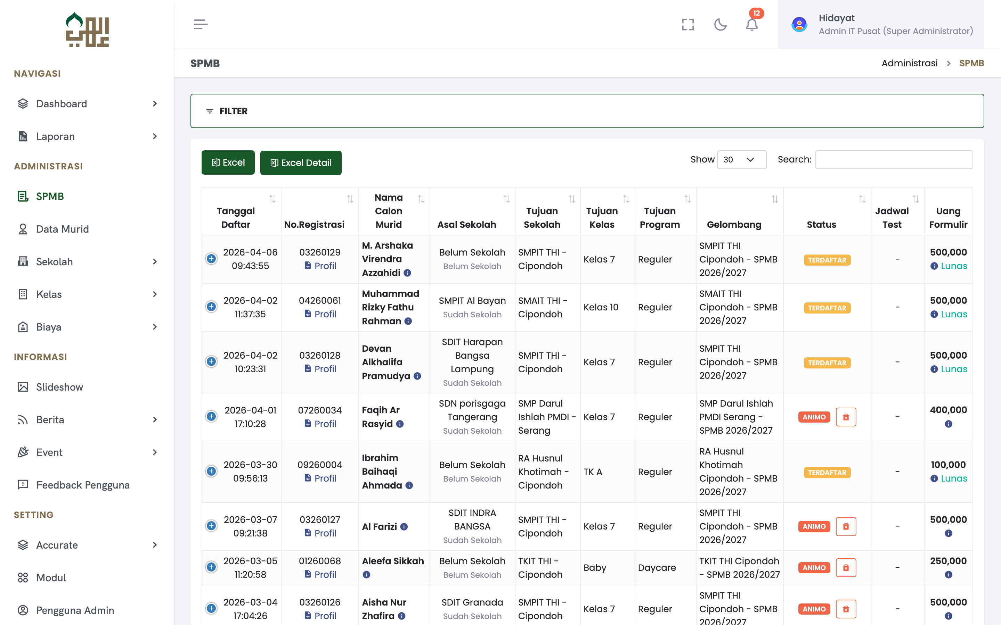Open the Accurate settings menu
Viewport: 1001px width, 625px height.
(87, 545)
